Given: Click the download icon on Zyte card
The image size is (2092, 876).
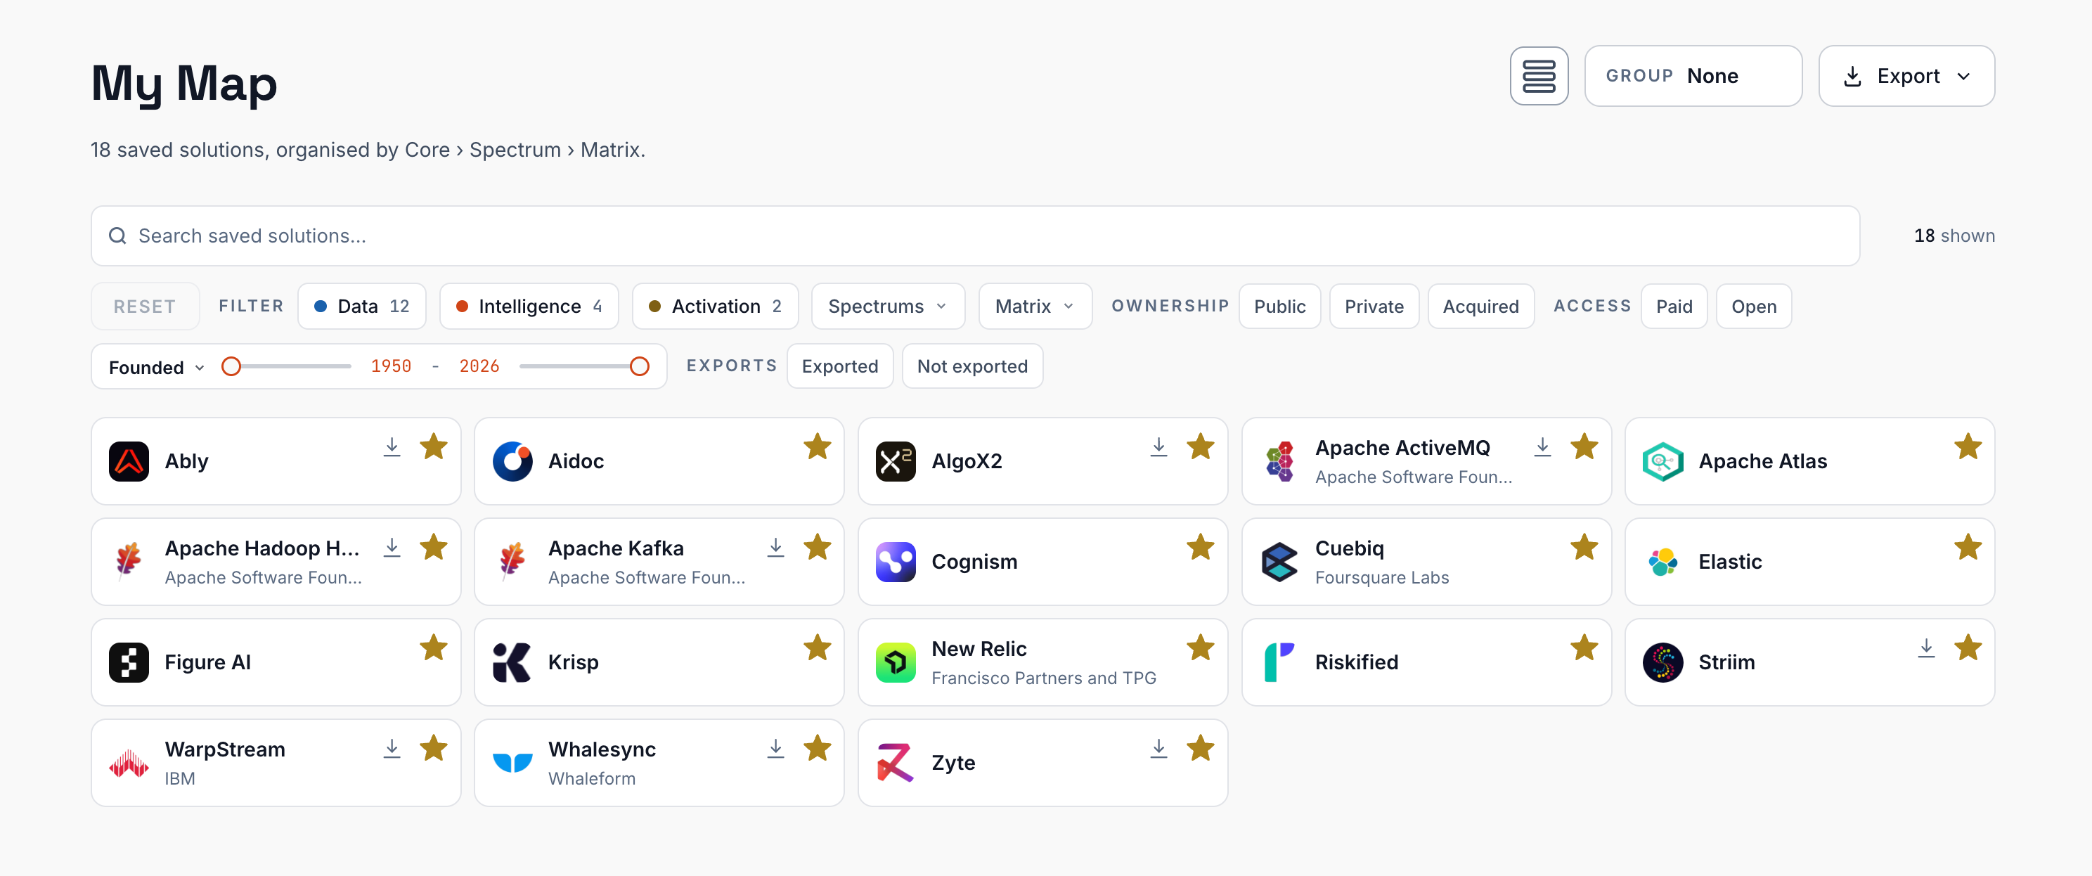Looking at the screenshot, I should tap(1159, 749).
